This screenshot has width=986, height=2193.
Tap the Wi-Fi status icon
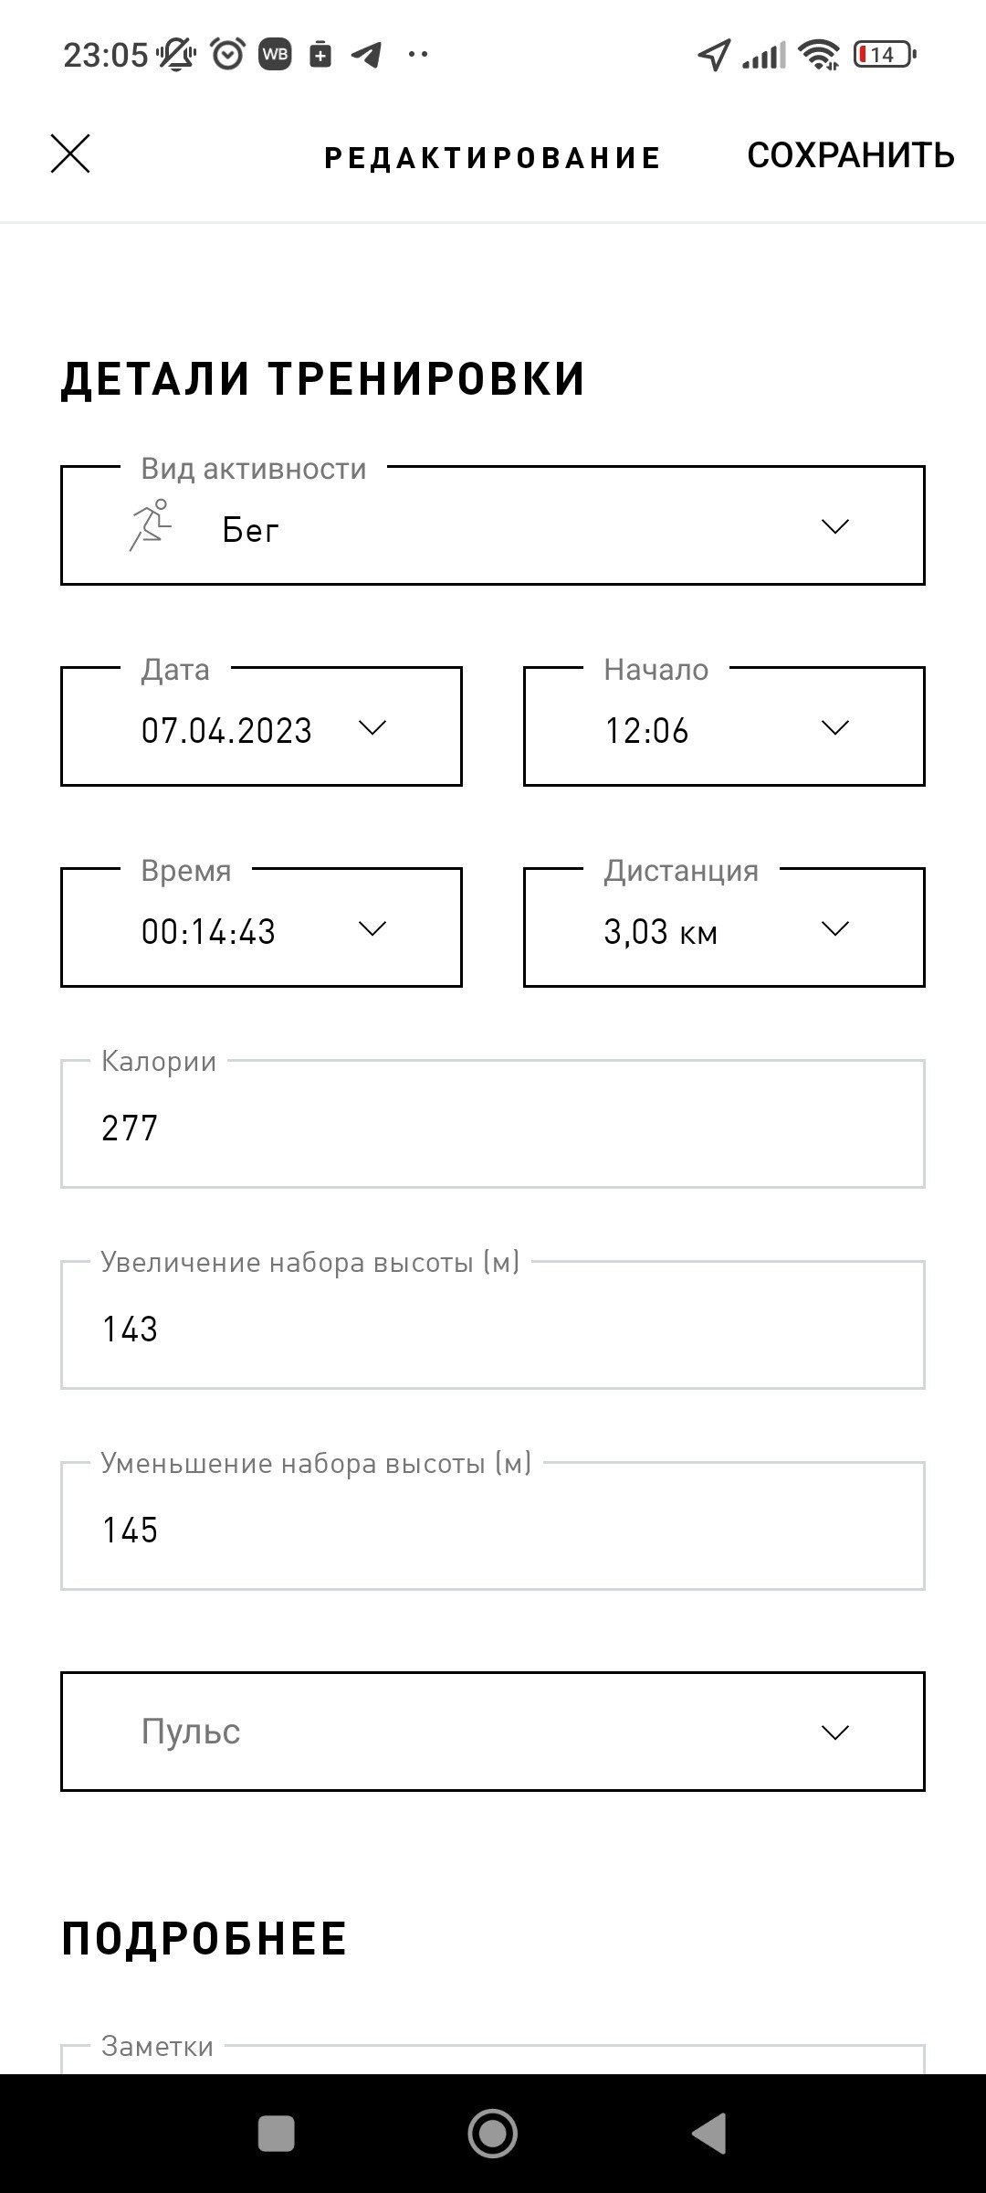click(x=819, y=55)
